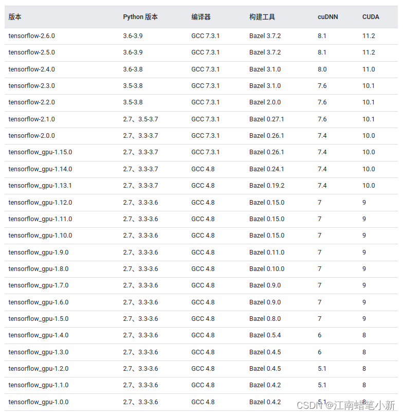This screenshot has height=415, width=403.
Task: Select the tensorflow_gpu-1.10.0 cell
Action: (40, 236)
